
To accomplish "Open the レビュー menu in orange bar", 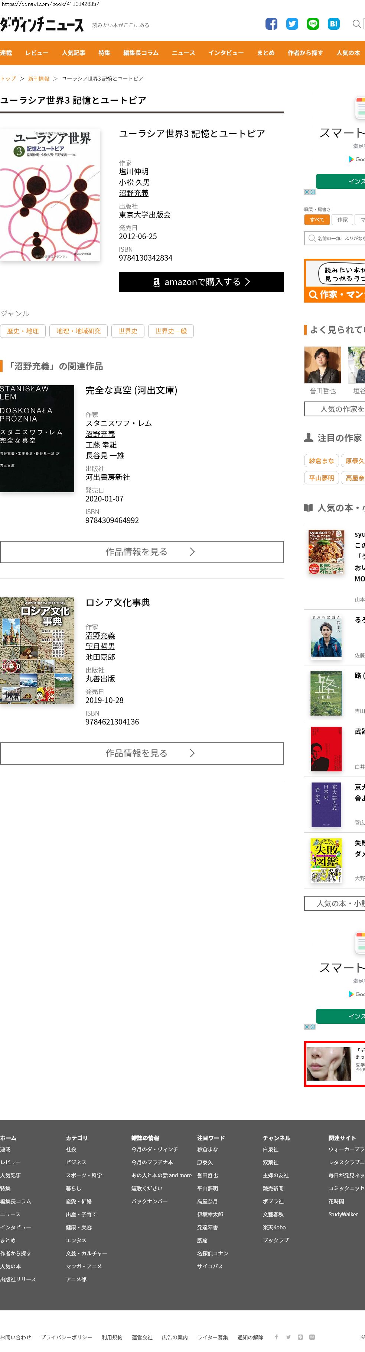I will point(37,53).
